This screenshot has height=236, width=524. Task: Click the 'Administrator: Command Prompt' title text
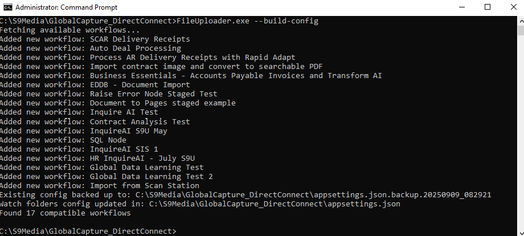(x=66, y=7)
